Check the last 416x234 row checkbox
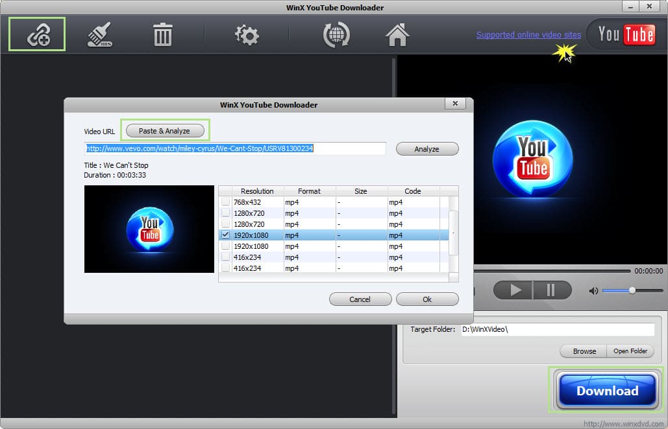 tap(225, 268)
